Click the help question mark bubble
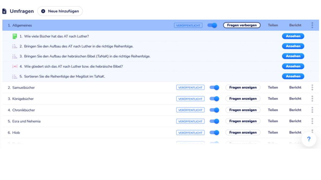 pos(309,139)
